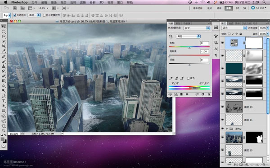This screenshot has width=270, height=168.
Task: Select the Move tool in toolbox
Action: [4, 26]
